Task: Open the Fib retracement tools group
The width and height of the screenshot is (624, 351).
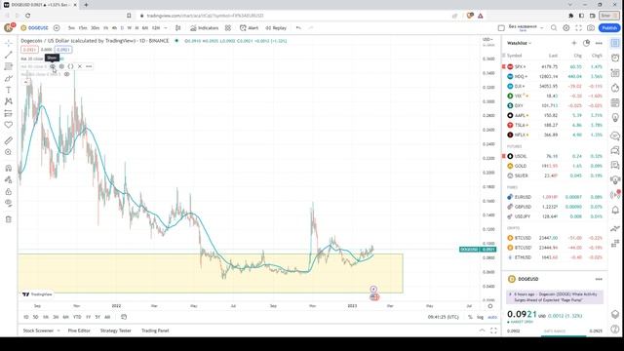Action: click(x=9, y=66)
